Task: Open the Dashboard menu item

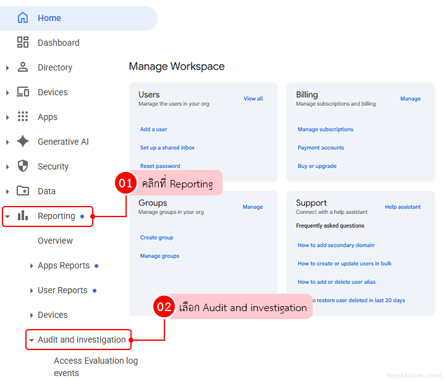Action: [x=59, y=43]
